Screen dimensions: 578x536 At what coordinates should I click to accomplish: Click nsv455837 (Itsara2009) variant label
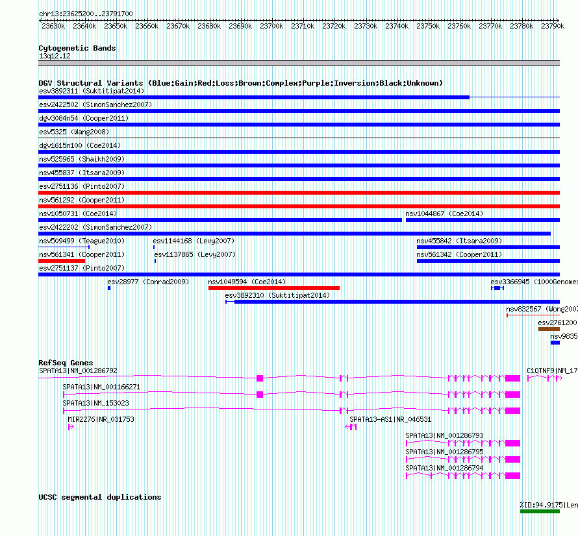tap(82, 173)
